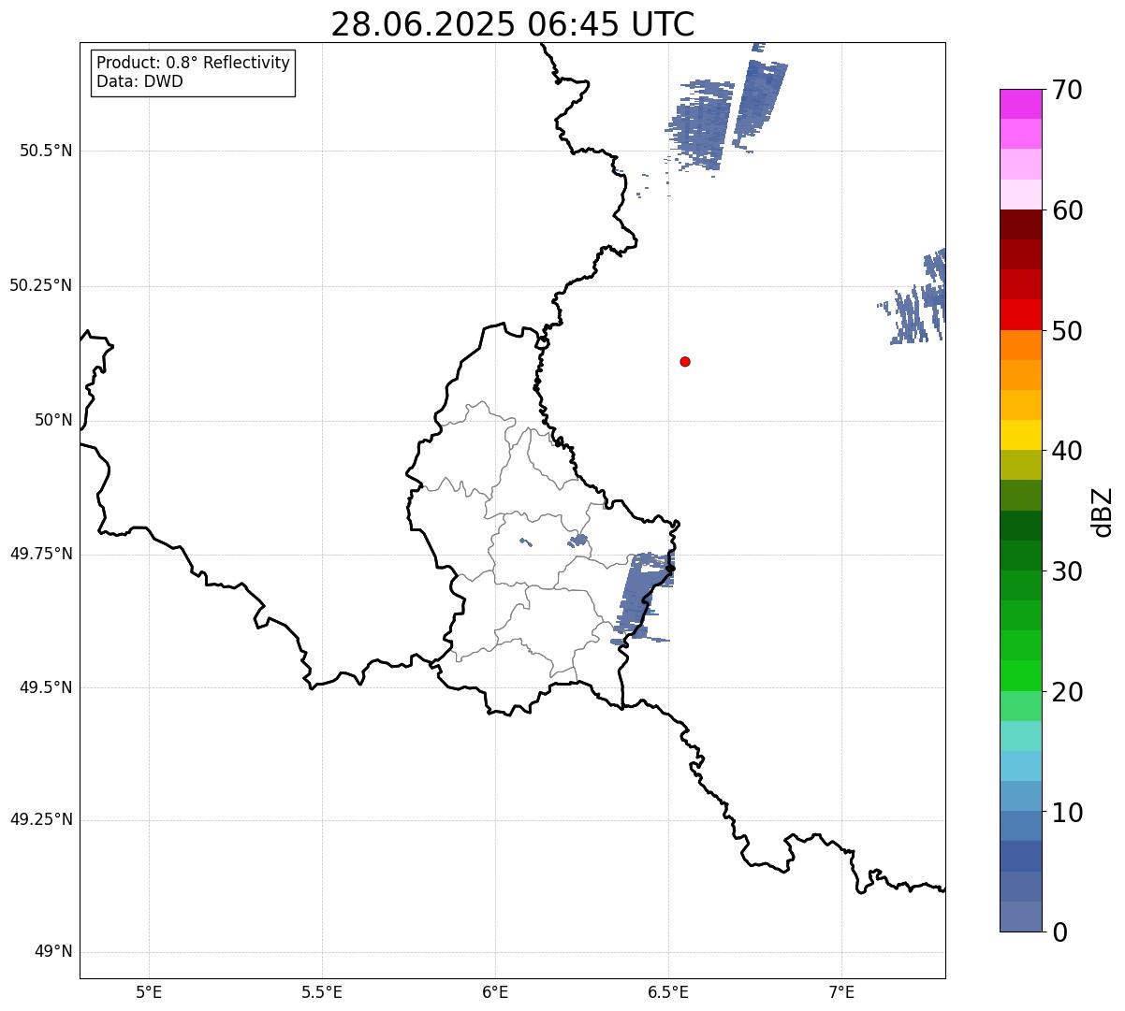
Task: Click the 49.75°N latitude label
Action: (41, 554)
